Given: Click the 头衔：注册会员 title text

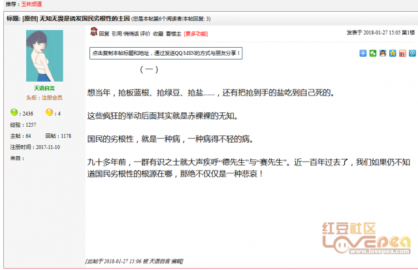Looking at the screenshot, I should (44, 97).
